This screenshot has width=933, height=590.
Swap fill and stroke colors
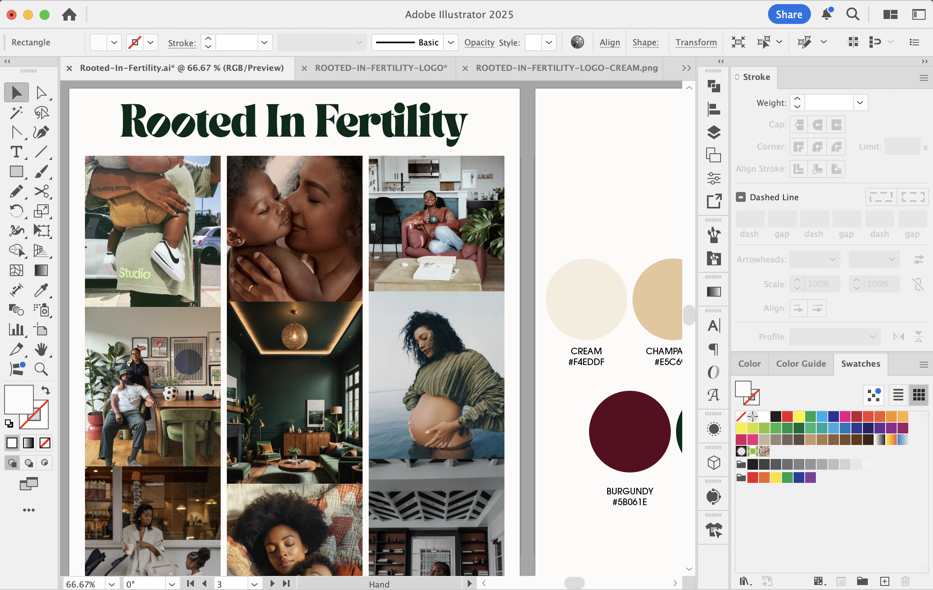click(45, 390)
